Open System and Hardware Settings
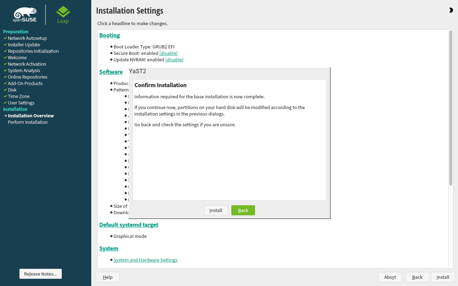This screenshot has width=458, height=286. (145, 260)
